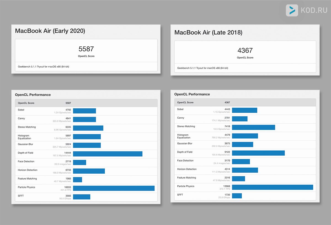Select the Face Detection score 2719
The image size is (331, 225).
[68, 162]
